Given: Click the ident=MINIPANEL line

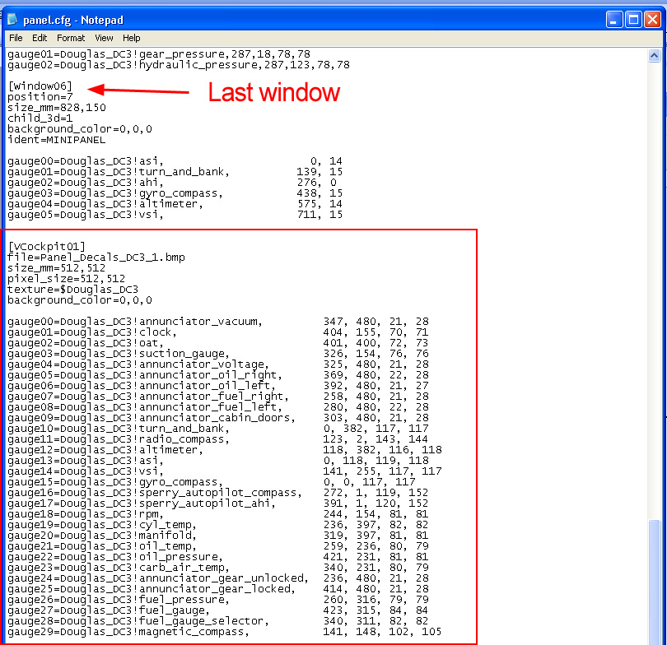Looking at the screenshot, I should point(57,140).
